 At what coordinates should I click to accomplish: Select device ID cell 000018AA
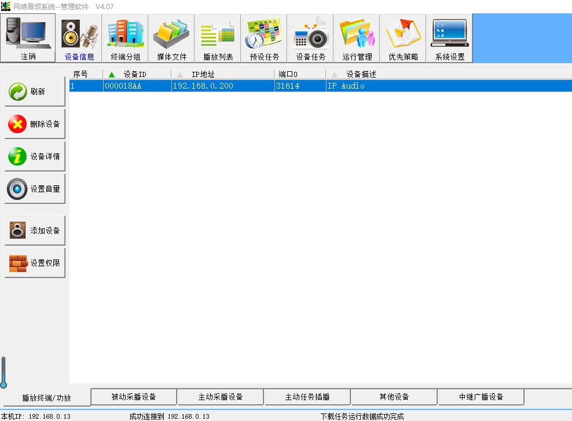point(137,86)
